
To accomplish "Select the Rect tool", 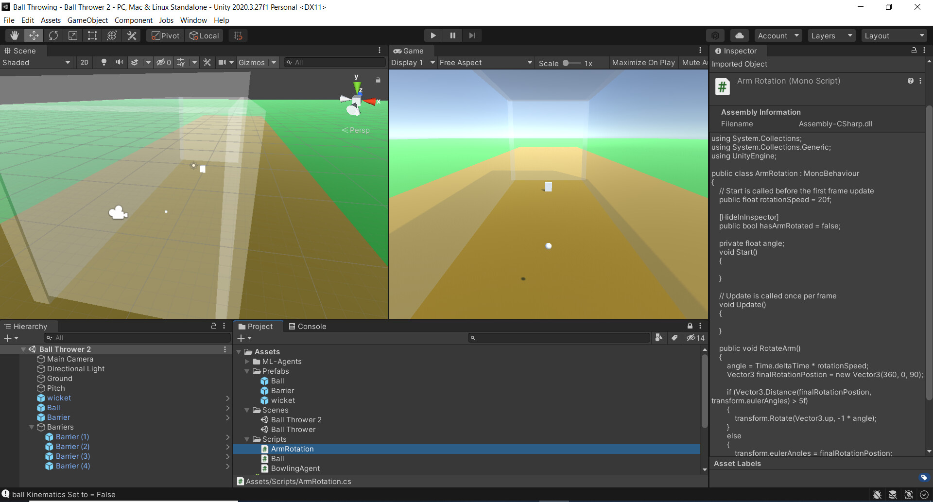I will pyautogui.click(x=92, y=35).
